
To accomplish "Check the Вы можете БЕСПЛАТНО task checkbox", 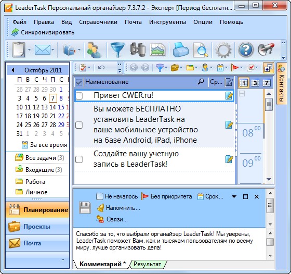I will (79, 125).
